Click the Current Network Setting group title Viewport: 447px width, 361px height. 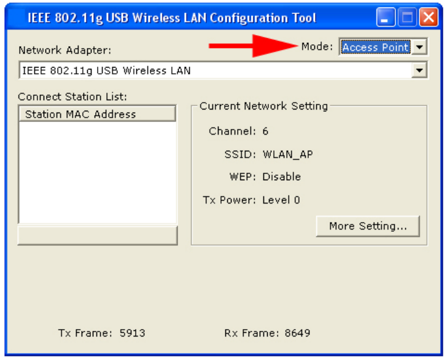point(263,106)
